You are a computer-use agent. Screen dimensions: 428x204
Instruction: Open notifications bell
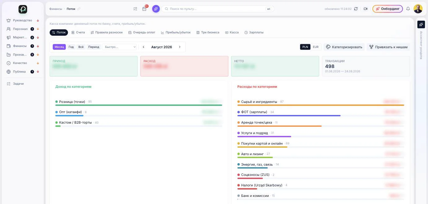pyautogui.click(x=408, y=9)
